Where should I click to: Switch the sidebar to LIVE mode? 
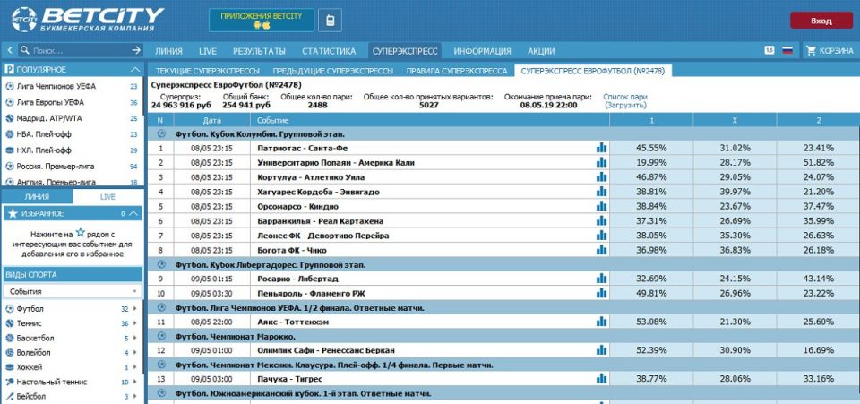pos(107,196)
